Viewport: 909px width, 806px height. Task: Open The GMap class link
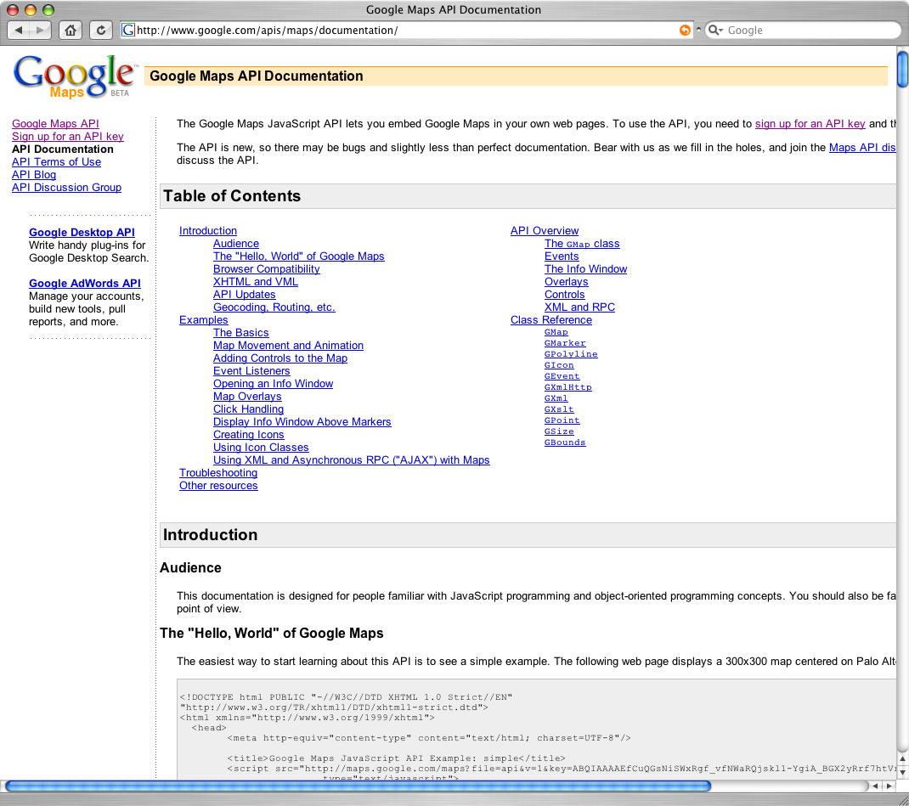click(582, 244)
